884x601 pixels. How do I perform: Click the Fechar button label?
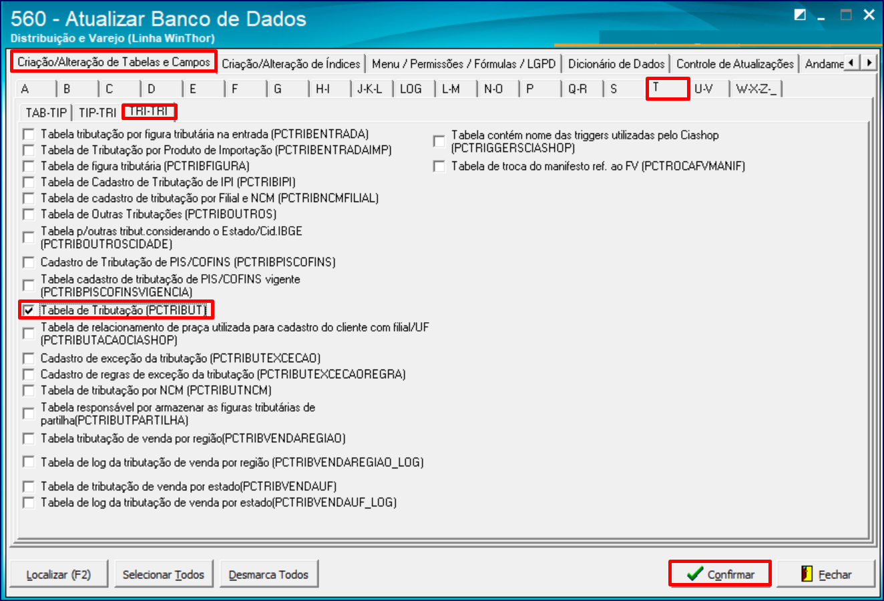835,574
